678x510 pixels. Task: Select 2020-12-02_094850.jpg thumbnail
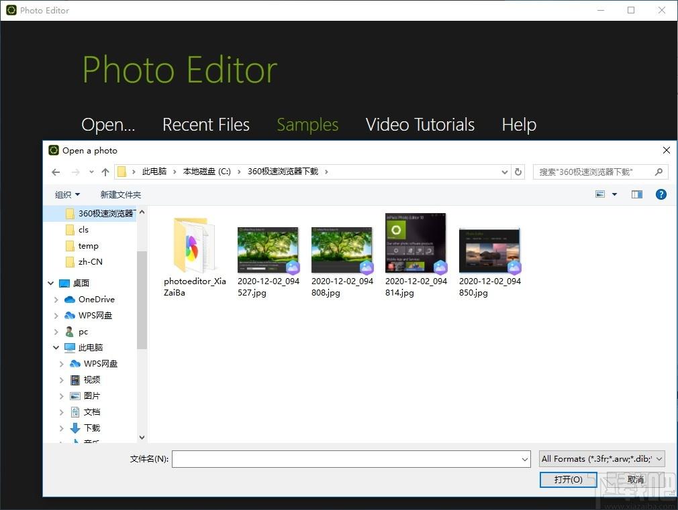(490, 261)
